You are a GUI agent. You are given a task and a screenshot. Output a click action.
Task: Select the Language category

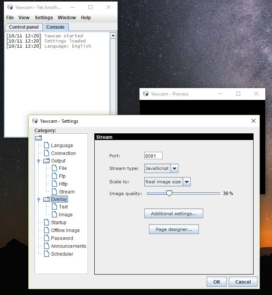62,146
